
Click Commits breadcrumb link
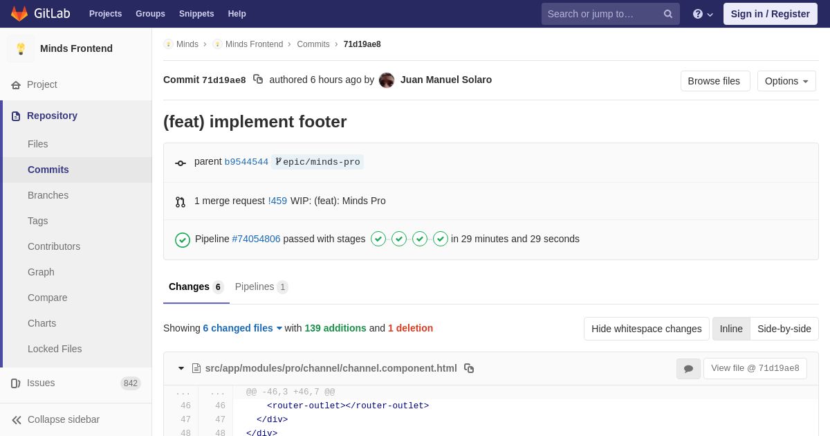click(313, 44)
